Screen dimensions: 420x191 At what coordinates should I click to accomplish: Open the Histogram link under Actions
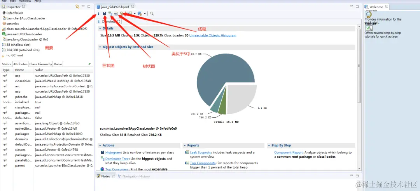(113, 153)
